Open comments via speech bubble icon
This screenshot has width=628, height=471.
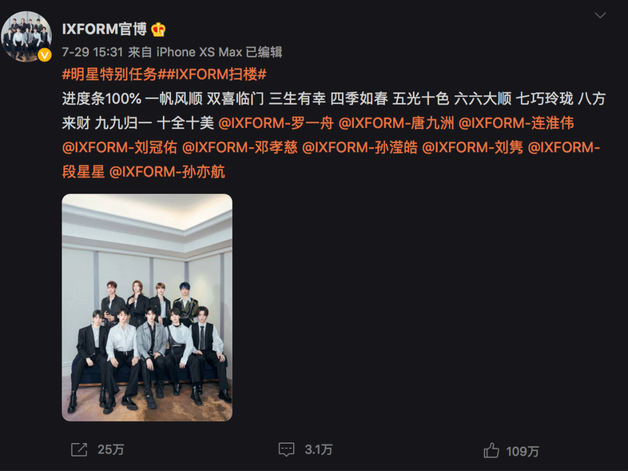point(286,449)
